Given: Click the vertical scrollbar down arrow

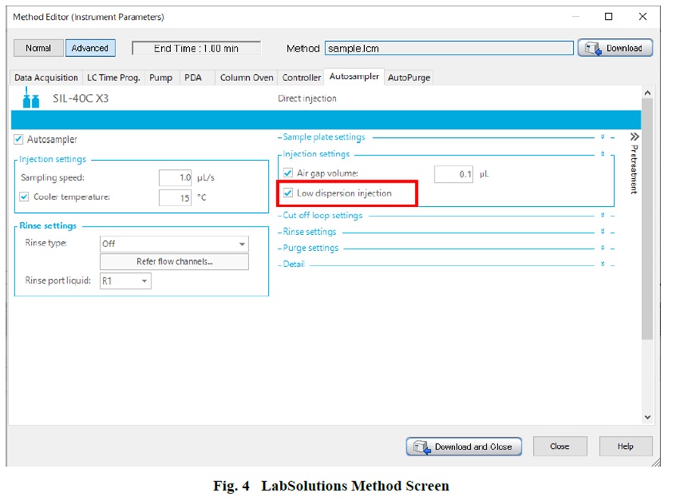Looking at the screenshot, I should [x=647, y=417].
